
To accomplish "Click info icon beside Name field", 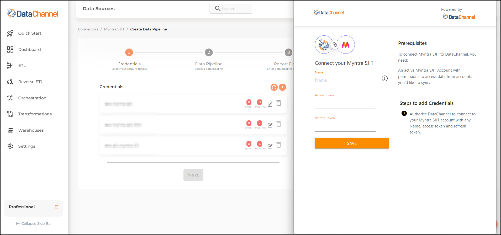I will [x=385, y=78].
